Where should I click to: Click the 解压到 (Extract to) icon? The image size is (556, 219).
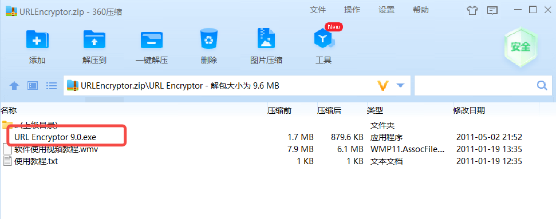point(94,39)
